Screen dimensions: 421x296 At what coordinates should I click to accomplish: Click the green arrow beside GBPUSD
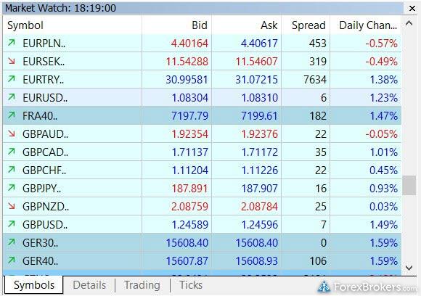tap(12, 223)
